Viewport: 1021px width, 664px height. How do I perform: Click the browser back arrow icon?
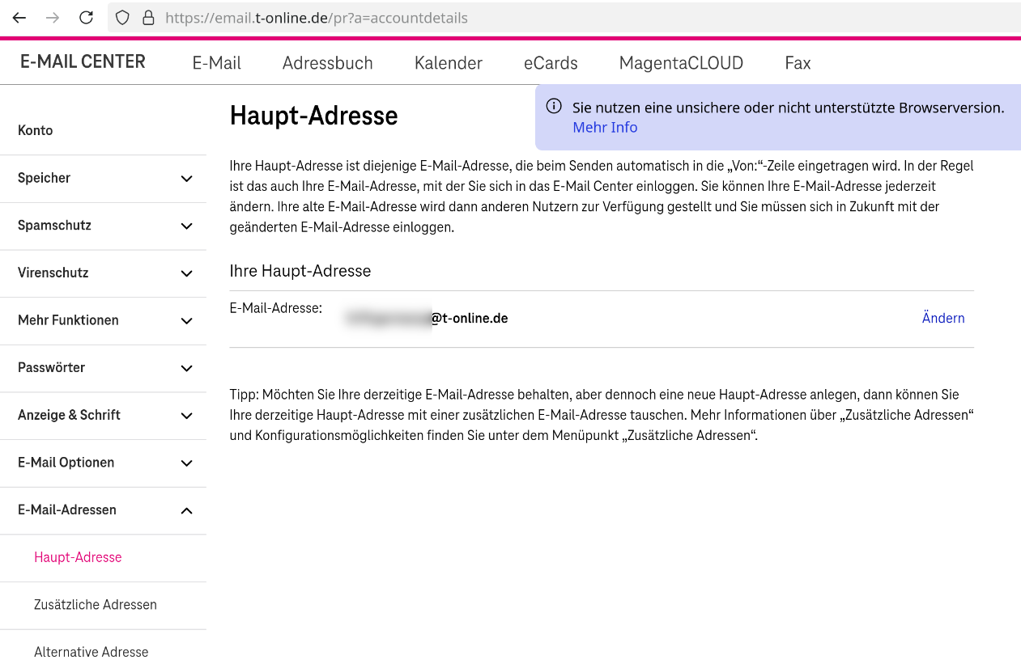point(19,18)
